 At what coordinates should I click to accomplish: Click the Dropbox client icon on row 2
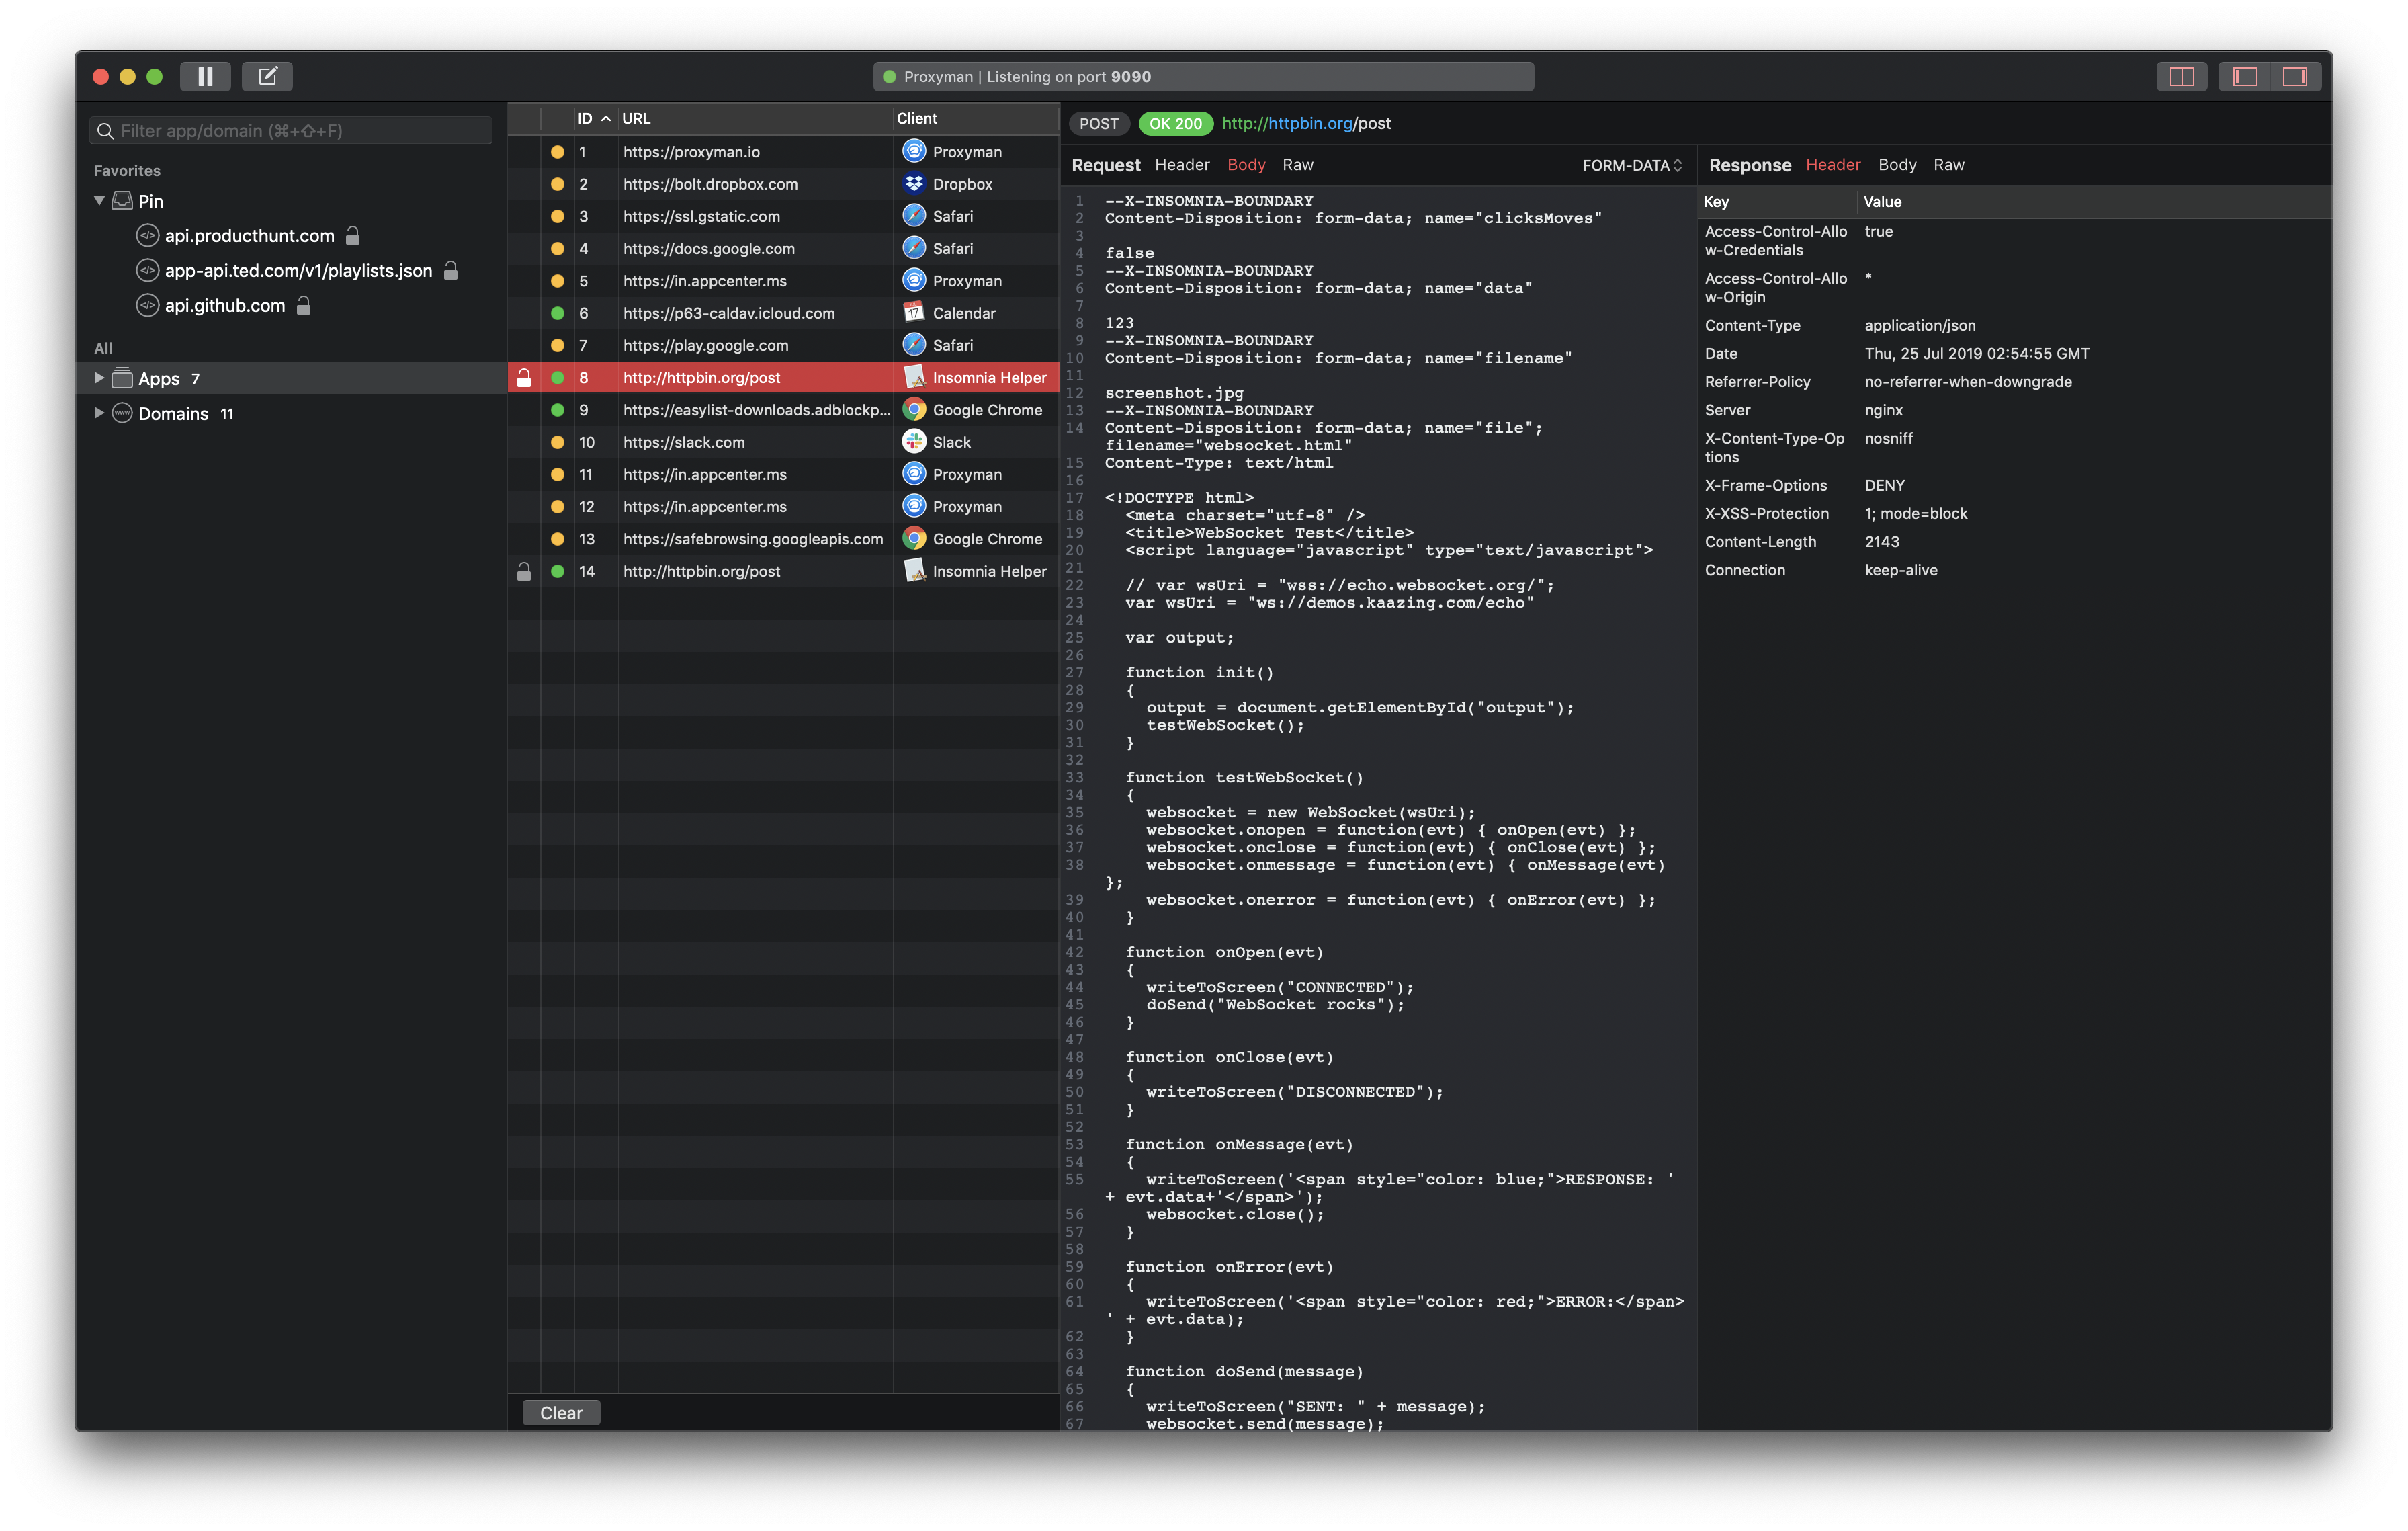pos(914,183)
